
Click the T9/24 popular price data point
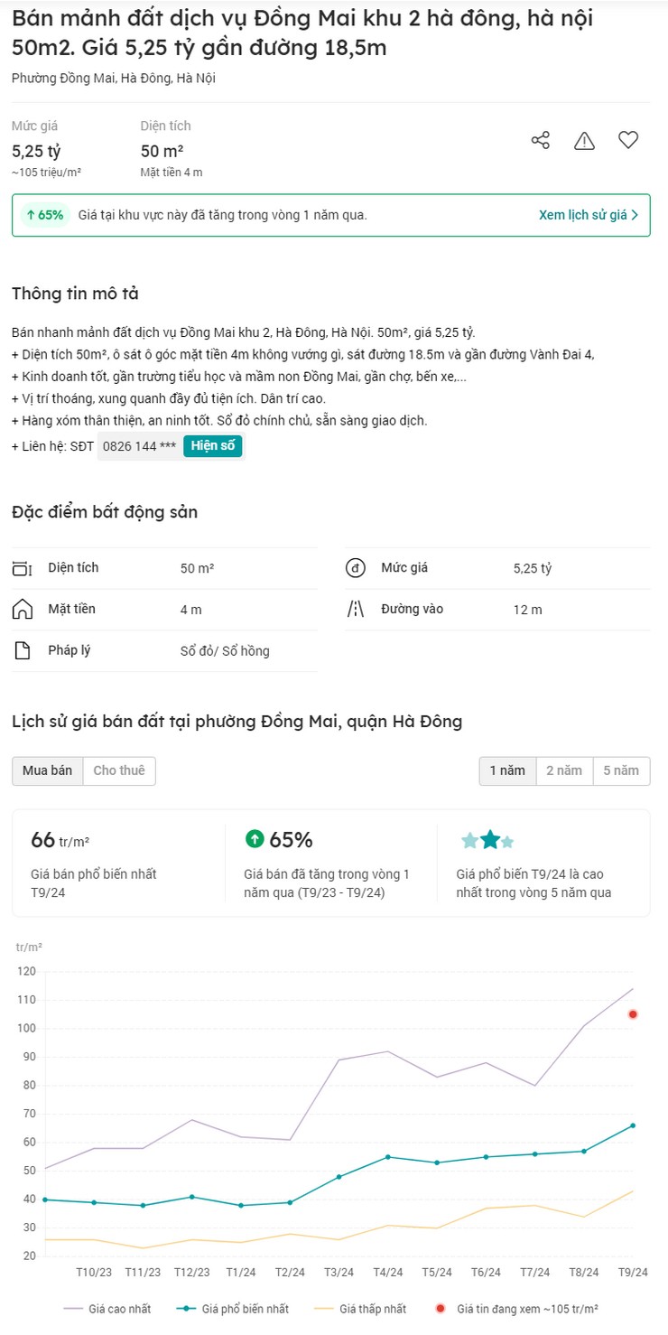coord(633,1125)
